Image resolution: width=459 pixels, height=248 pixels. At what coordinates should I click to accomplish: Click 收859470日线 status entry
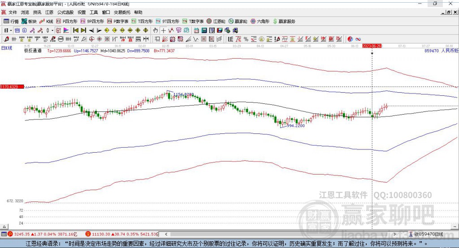(429, 234)
